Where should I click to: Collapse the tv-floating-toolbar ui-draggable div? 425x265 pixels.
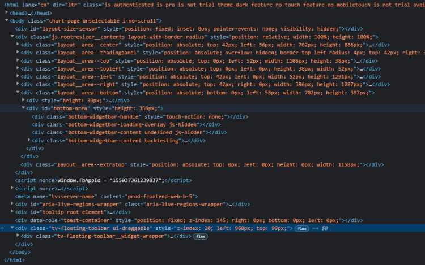click(x=12, y=228)
